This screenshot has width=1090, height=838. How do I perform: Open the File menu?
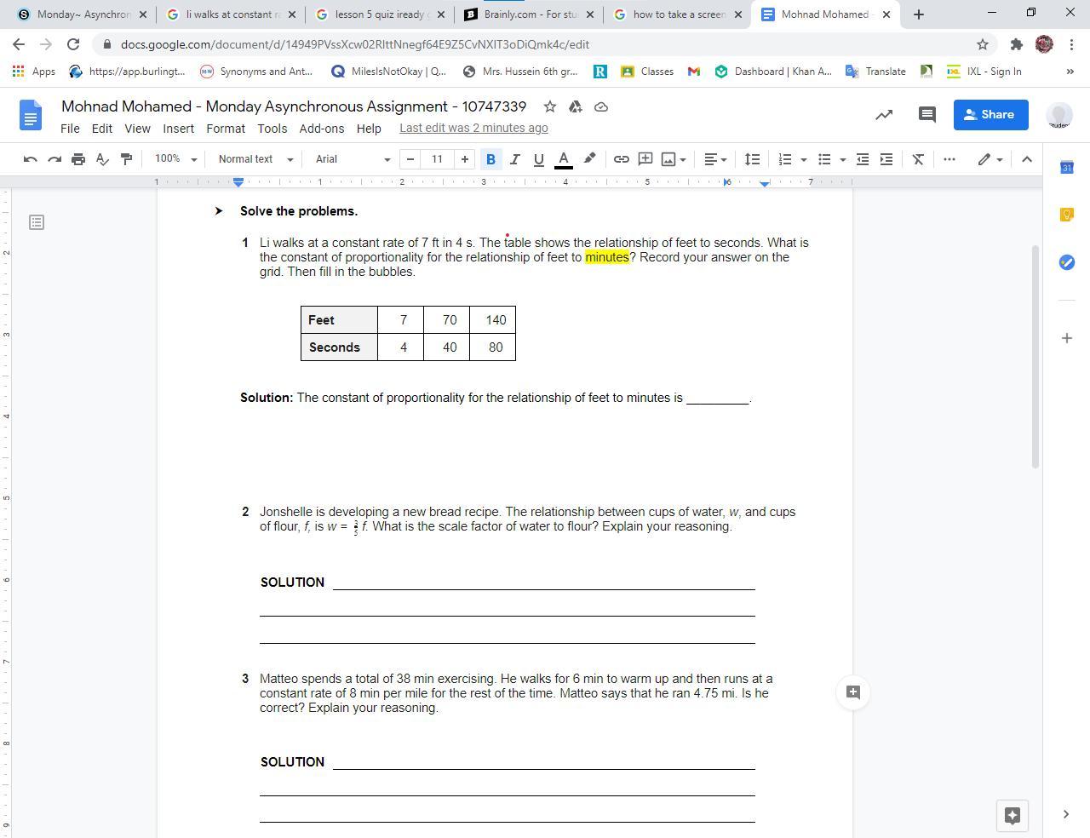(x=70, y=129)
